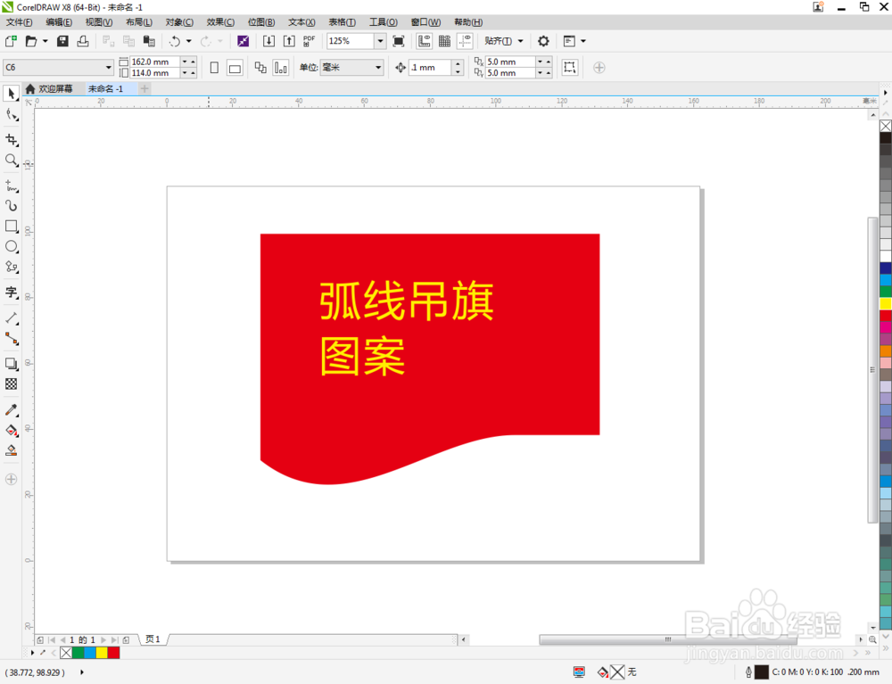The width and height of the screenshot is (892, 684).
Task: Toggle full-screen preview mode
Action: [x=398, y=40]
